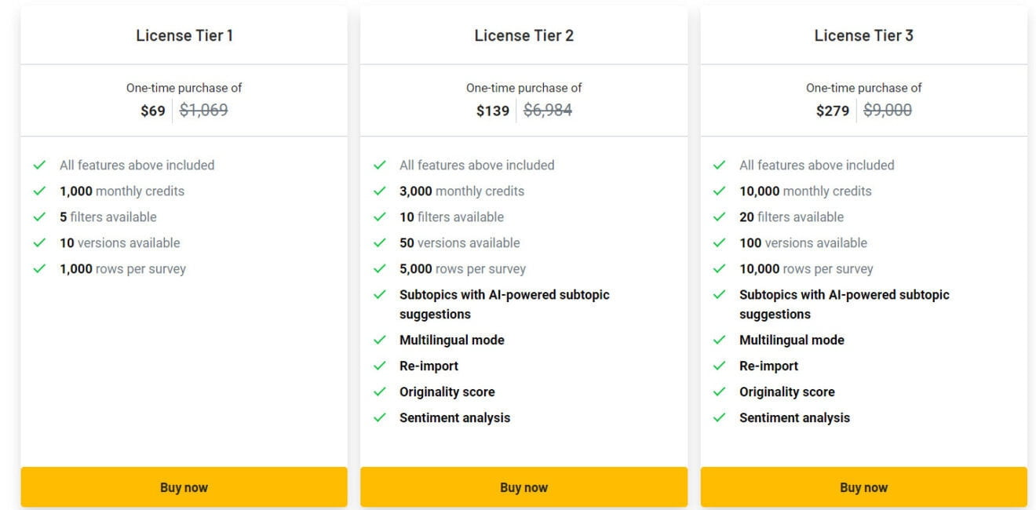This screenshot has height=510, width=1036.
Task: Click checkmark next to 5 filters available
Action: click(40, 217)
